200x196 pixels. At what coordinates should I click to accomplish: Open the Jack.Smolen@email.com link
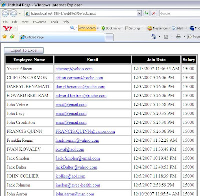point(78,158)
